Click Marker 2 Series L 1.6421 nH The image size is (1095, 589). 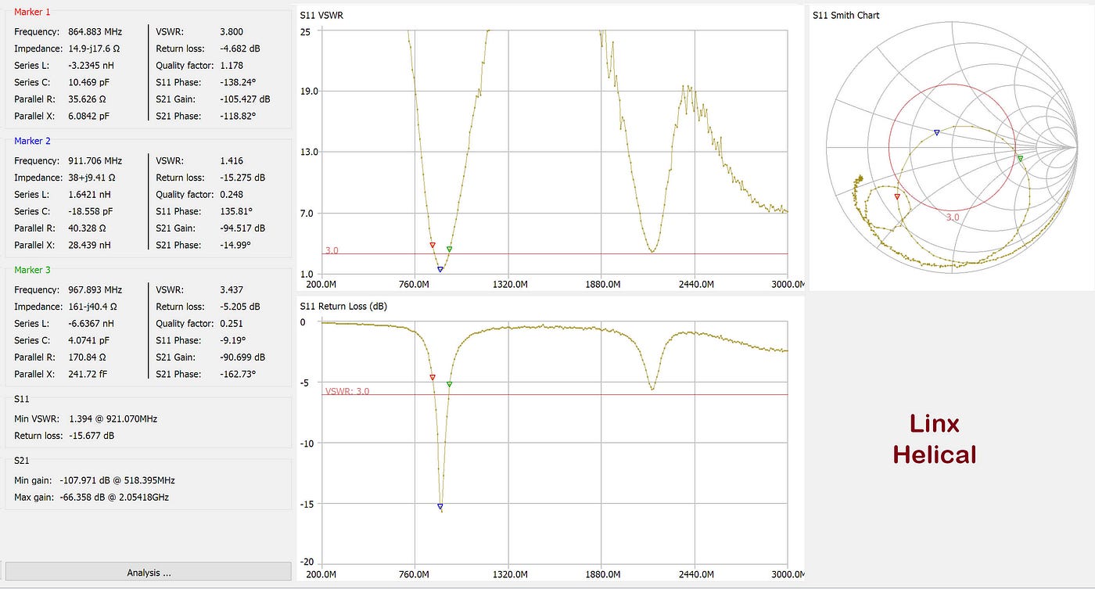[88, 195]
